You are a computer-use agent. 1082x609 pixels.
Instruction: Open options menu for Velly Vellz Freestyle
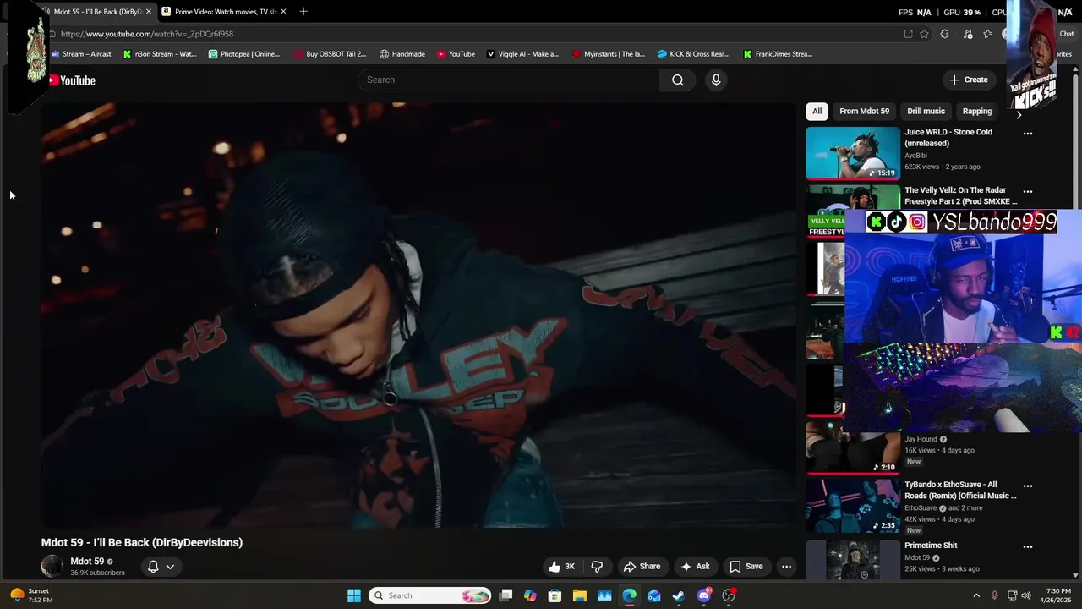coord(1028,192)
